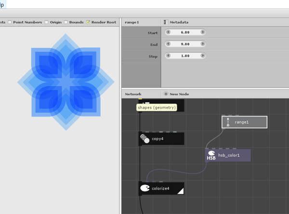289x214 pixels.
Task: Open the Metadata button
Action: [176, 22]
